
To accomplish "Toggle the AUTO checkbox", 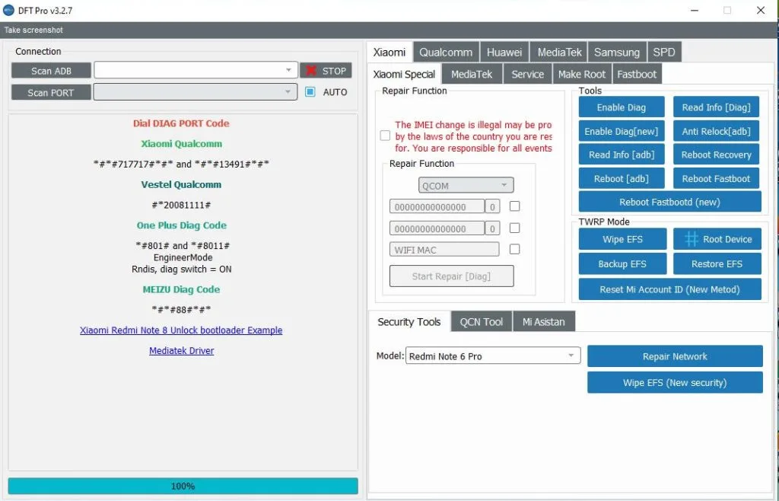I will point(310,92).
